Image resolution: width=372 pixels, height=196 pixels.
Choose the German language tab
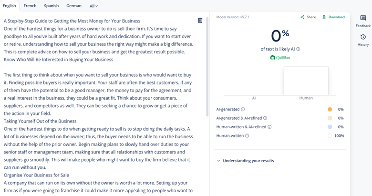74,6
